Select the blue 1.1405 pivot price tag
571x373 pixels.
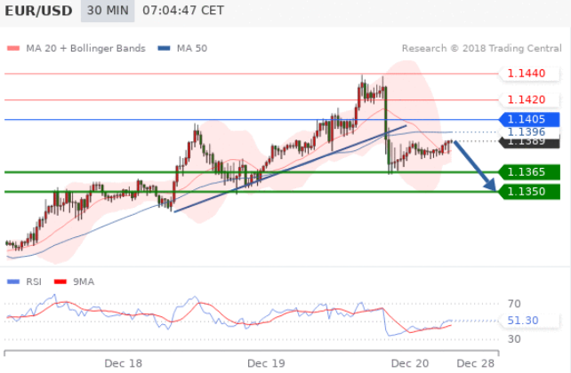[528, 119]
